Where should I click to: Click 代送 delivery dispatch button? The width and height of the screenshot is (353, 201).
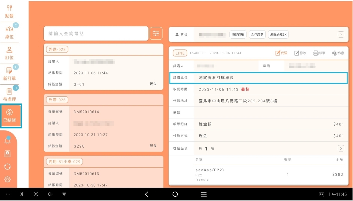[281, 53]
